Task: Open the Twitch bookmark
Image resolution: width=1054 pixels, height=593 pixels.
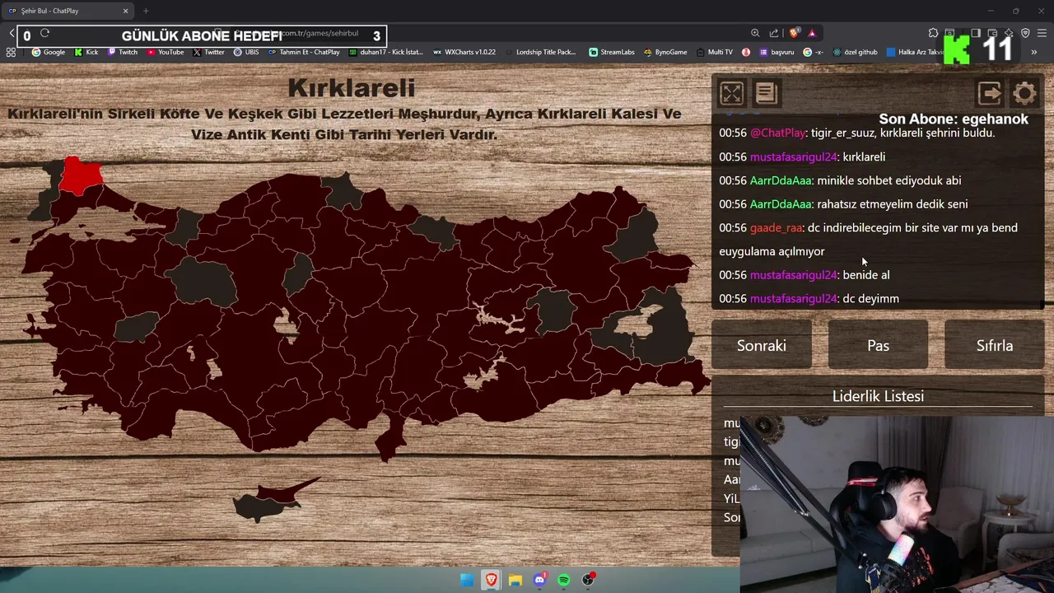Action: click(x=122, y=52)
